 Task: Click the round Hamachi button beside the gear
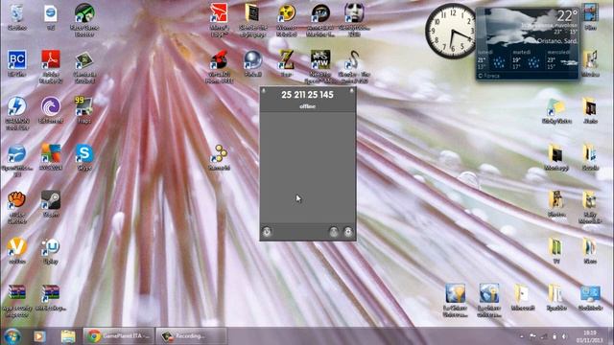click(333, 232)
